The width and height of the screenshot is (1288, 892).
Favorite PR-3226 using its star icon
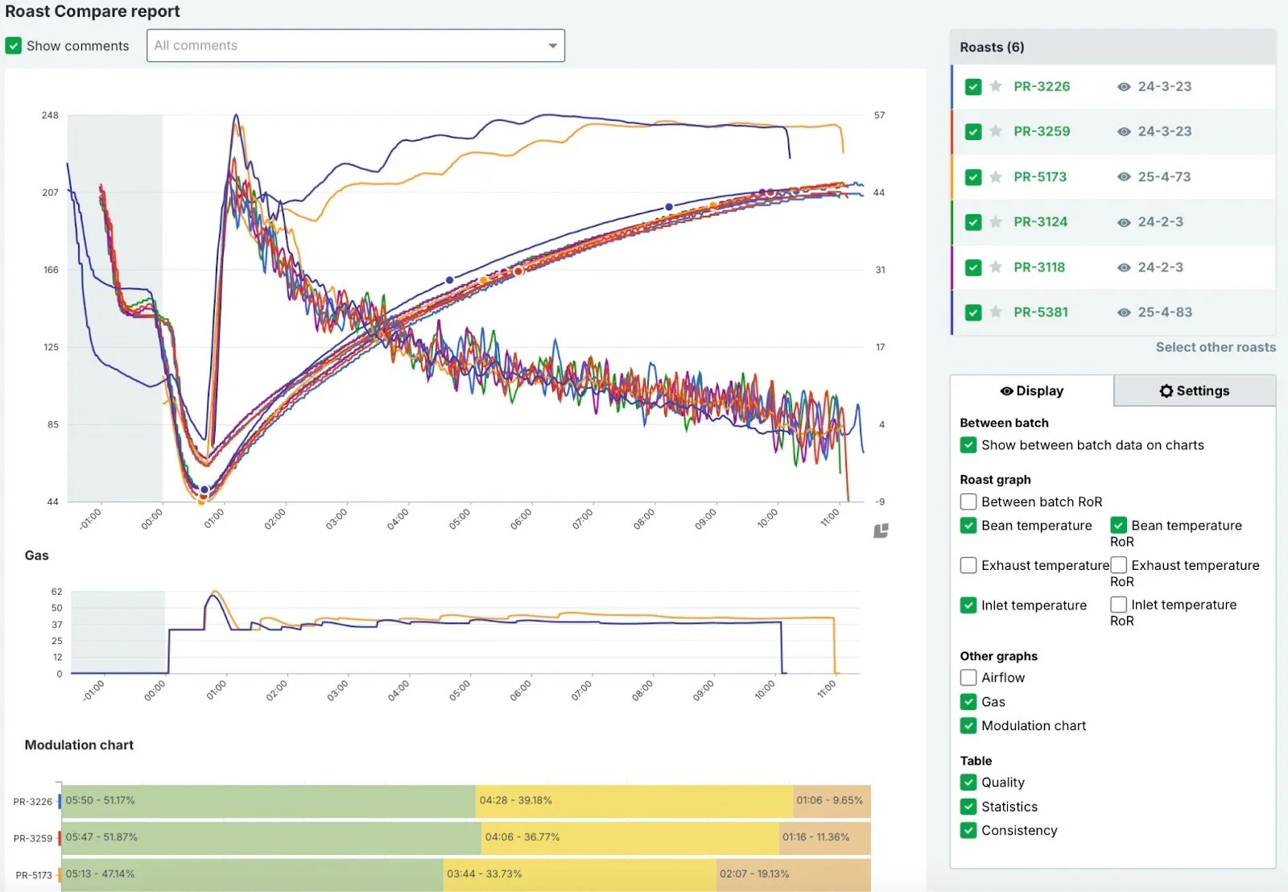996,86
